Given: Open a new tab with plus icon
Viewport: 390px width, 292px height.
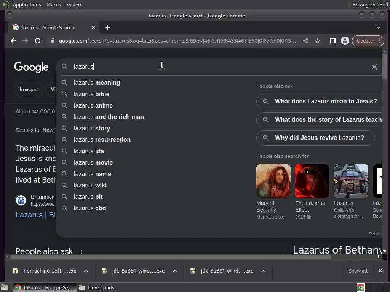Looking at the screenshot, I should (108, 27).
